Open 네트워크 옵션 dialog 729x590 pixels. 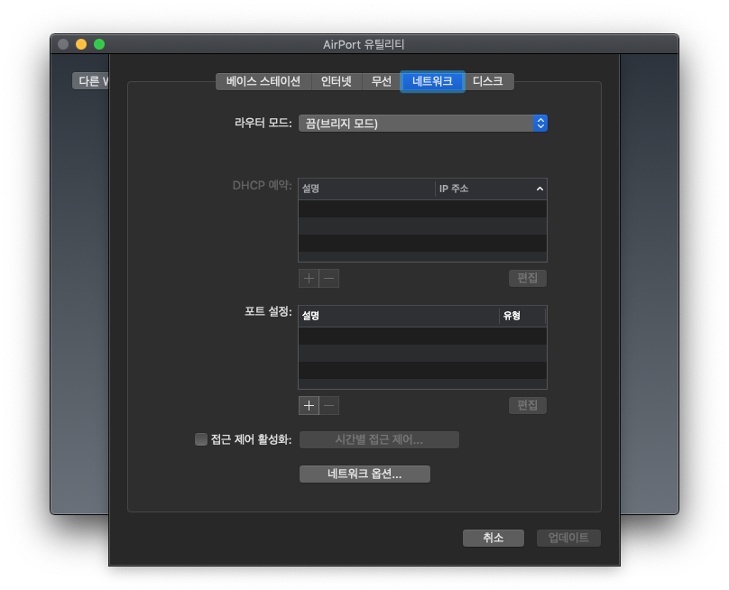coord(364,474)
